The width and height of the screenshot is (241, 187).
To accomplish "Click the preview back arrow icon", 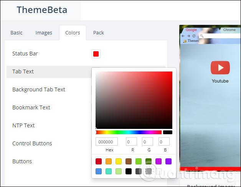I will (x=183, y=36).
